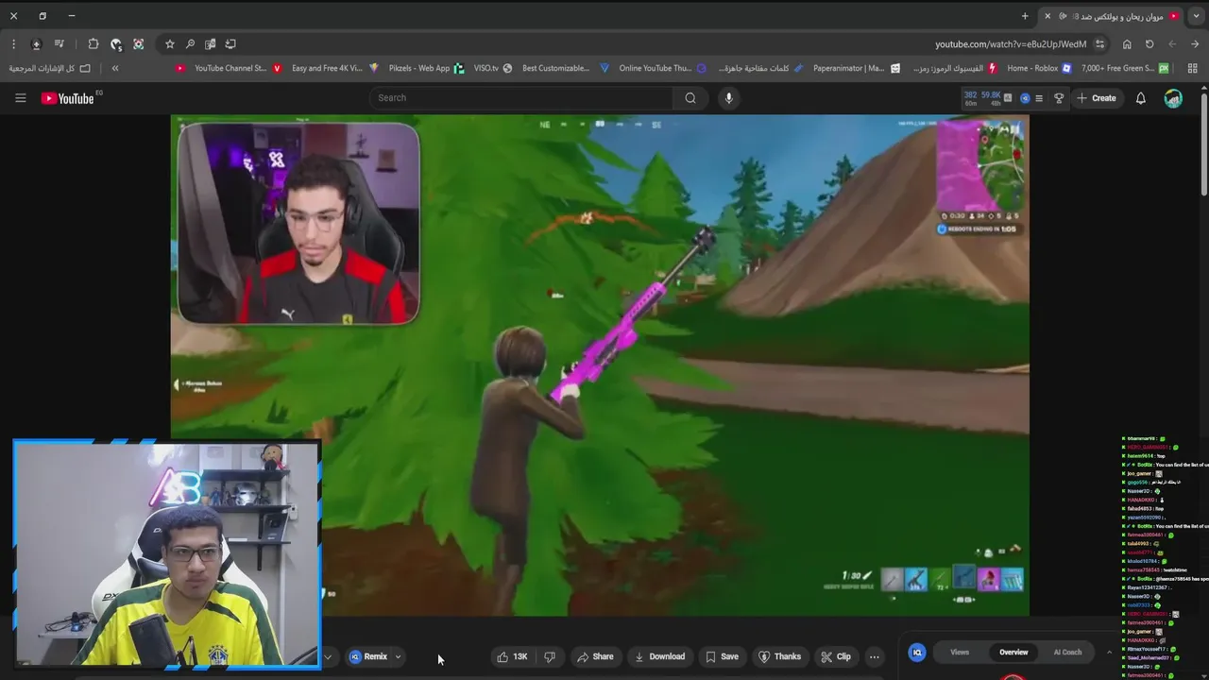This screenshot has width=1209, height=680.
Task: Collapse the vidIQ panel chevron
Action: pos(1109,653)
